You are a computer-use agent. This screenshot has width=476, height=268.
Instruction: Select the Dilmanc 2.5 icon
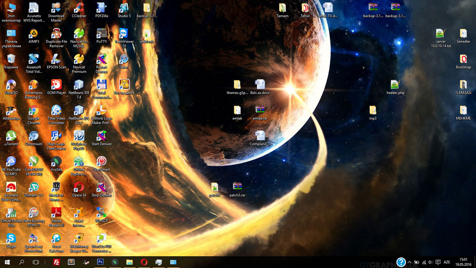34,189
